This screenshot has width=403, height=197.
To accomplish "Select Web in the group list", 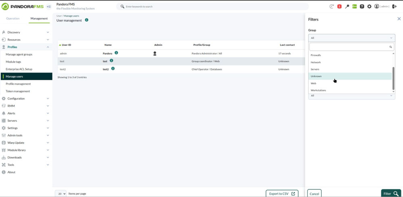I will (x=350, y=83).
